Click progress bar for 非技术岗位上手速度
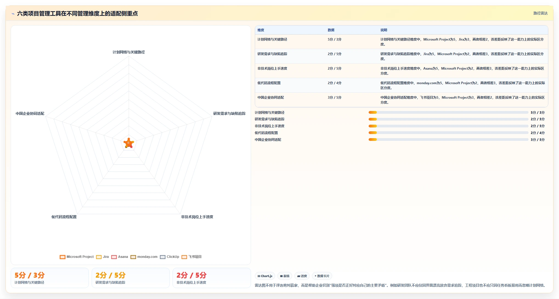 (x=448, y=126)
